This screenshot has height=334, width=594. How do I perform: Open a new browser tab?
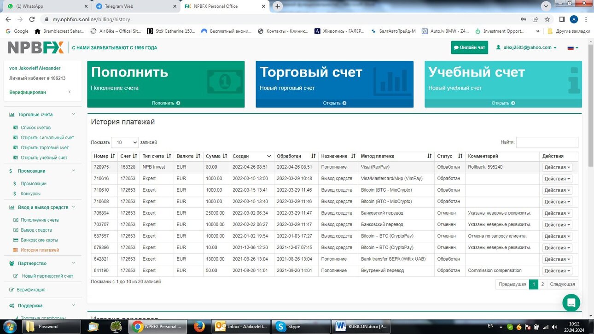coord(277,6)
